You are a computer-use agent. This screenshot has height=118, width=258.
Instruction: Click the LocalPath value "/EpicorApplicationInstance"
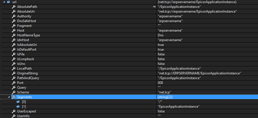[179, 69]
